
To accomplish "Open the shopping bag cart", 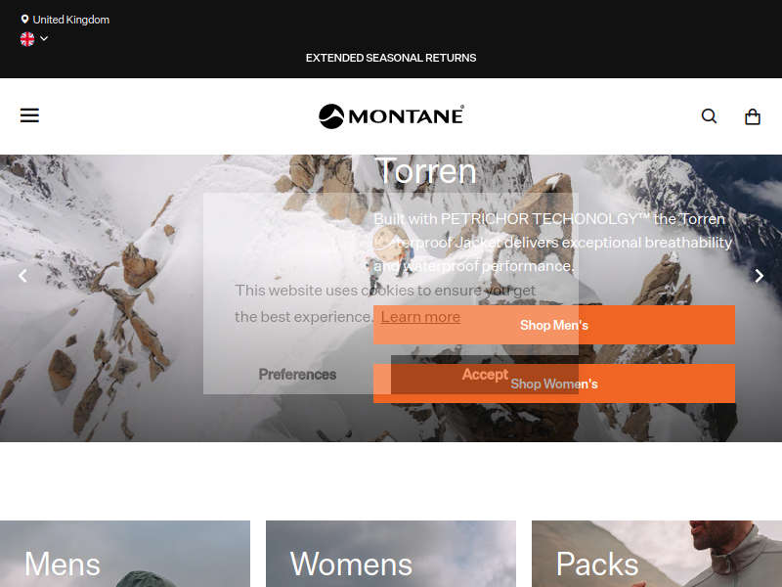I will coord(752,116).
